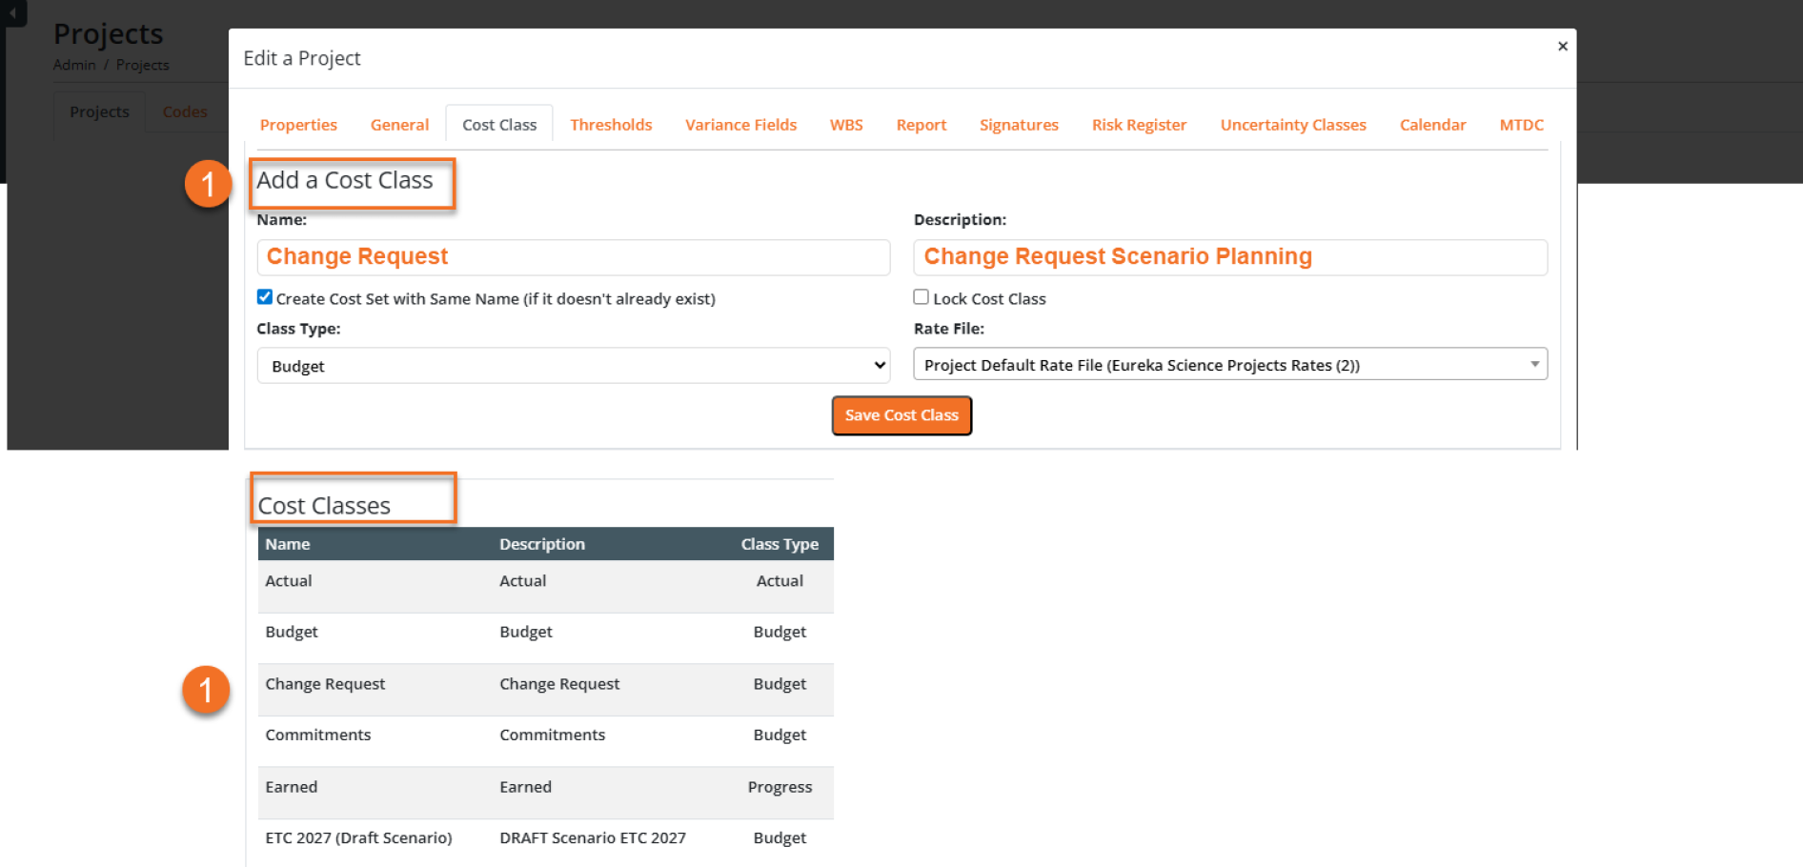1803x867 pixels.
Task: Select the Budget cost class row name
Action: (x=292, y=633)
